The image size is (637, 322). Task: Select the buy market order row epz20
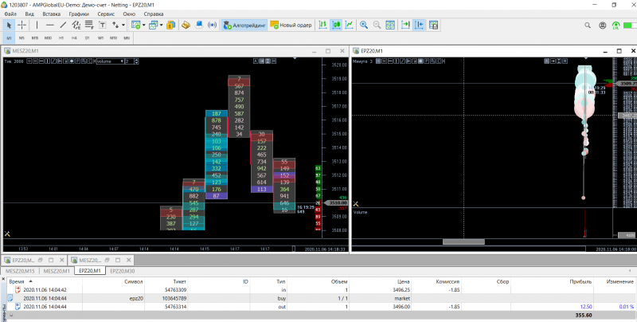(320, 298)
